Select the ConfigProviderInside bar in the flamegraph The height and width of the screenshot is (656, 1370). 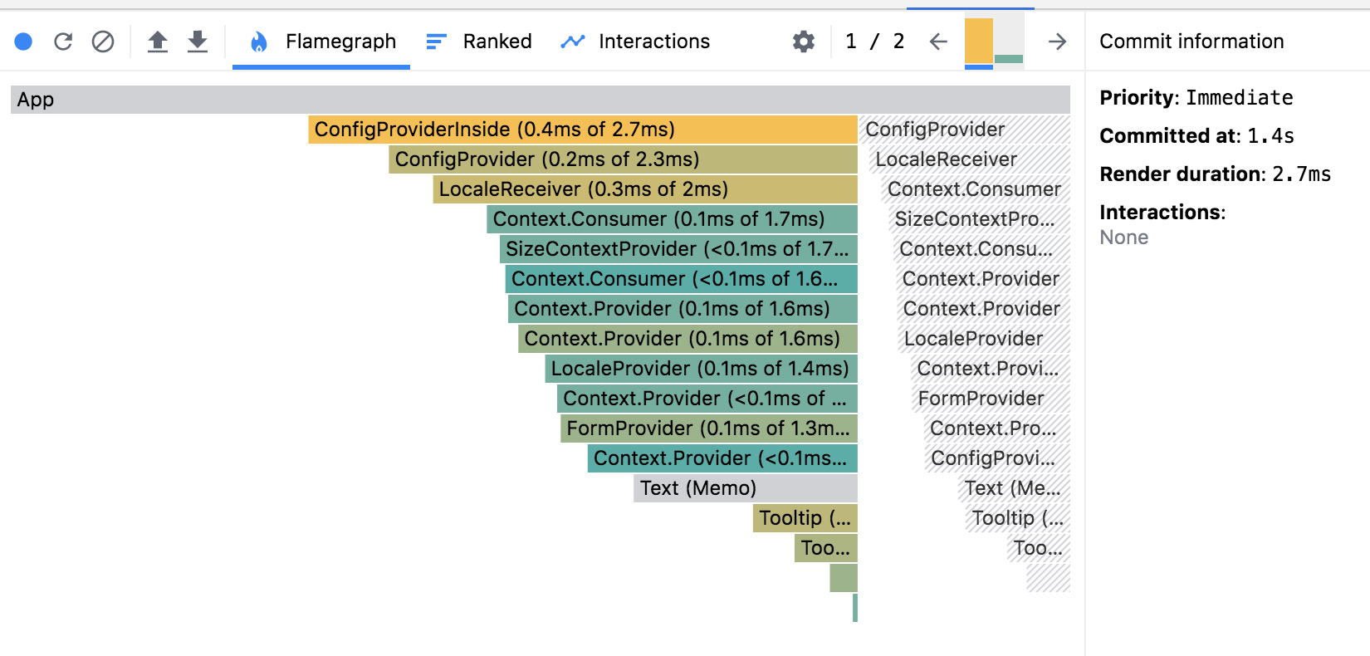pyautogui.click(x=581, y=130)
